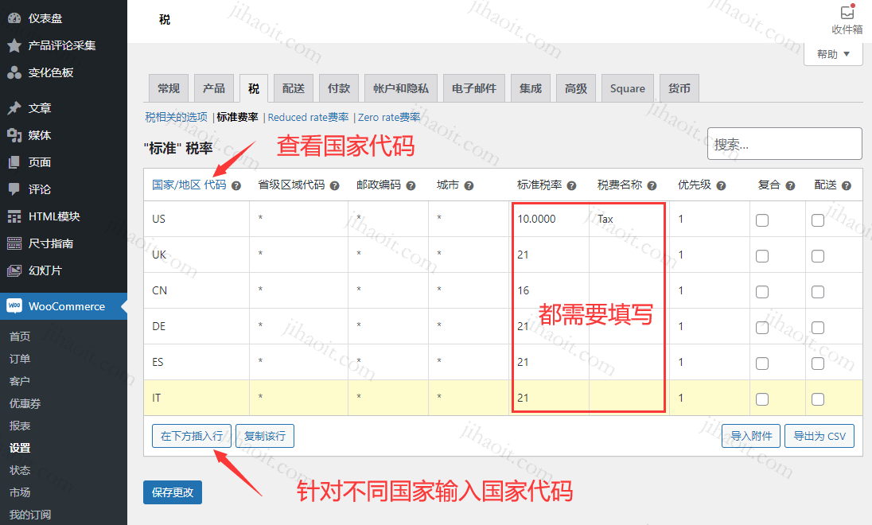Switch to the 货币 tab

[x=679, y=88]
